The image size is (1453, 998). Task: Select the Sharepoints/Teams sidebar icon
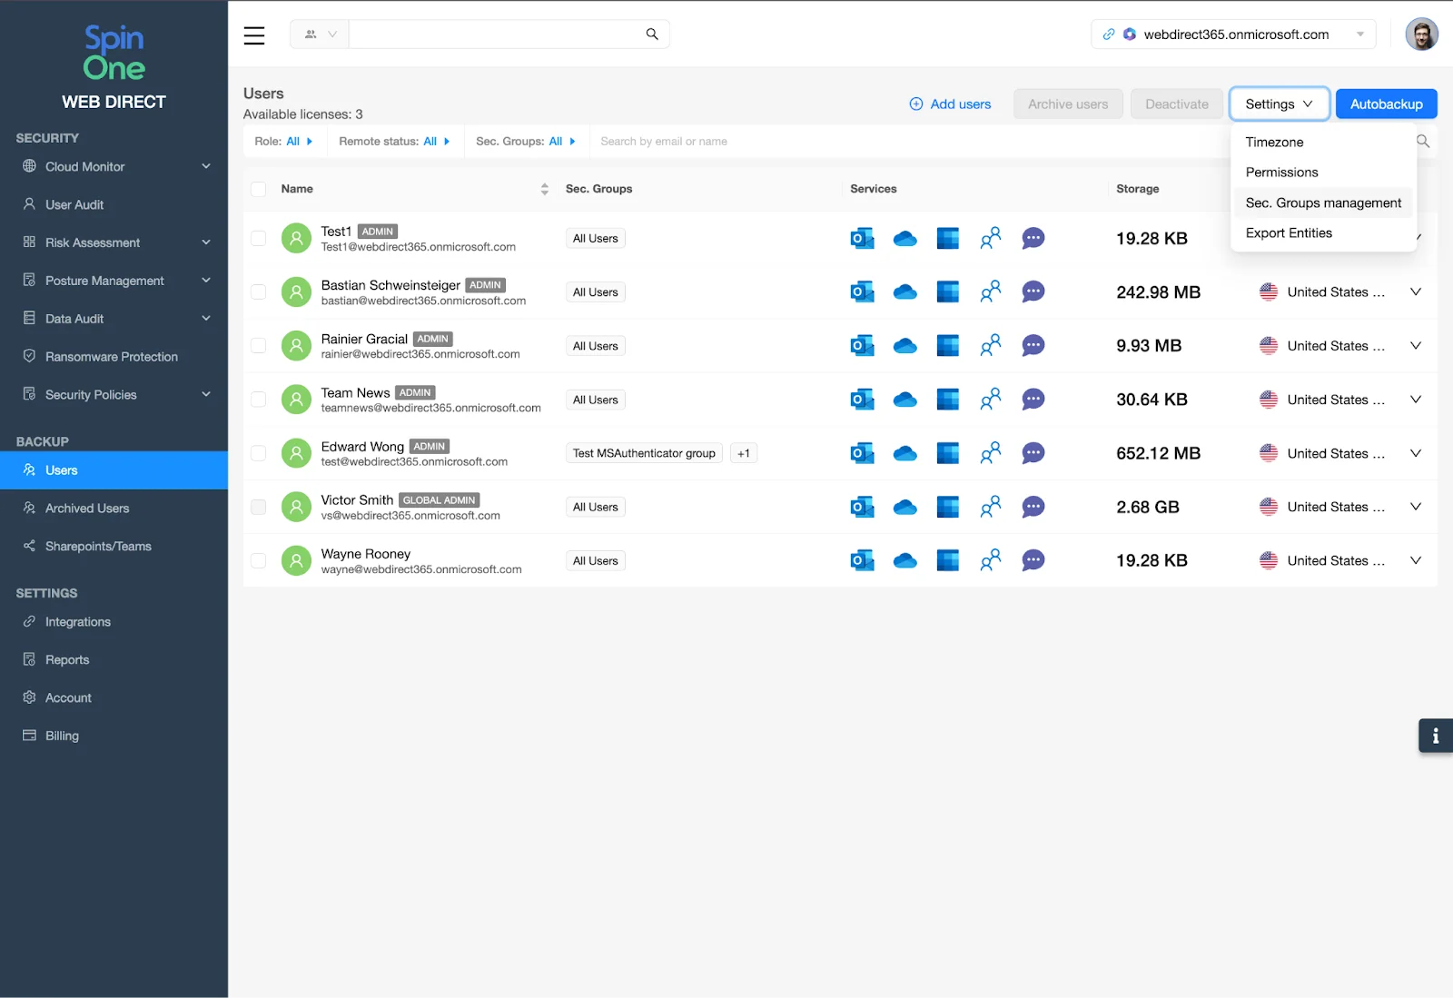[28, 546]
